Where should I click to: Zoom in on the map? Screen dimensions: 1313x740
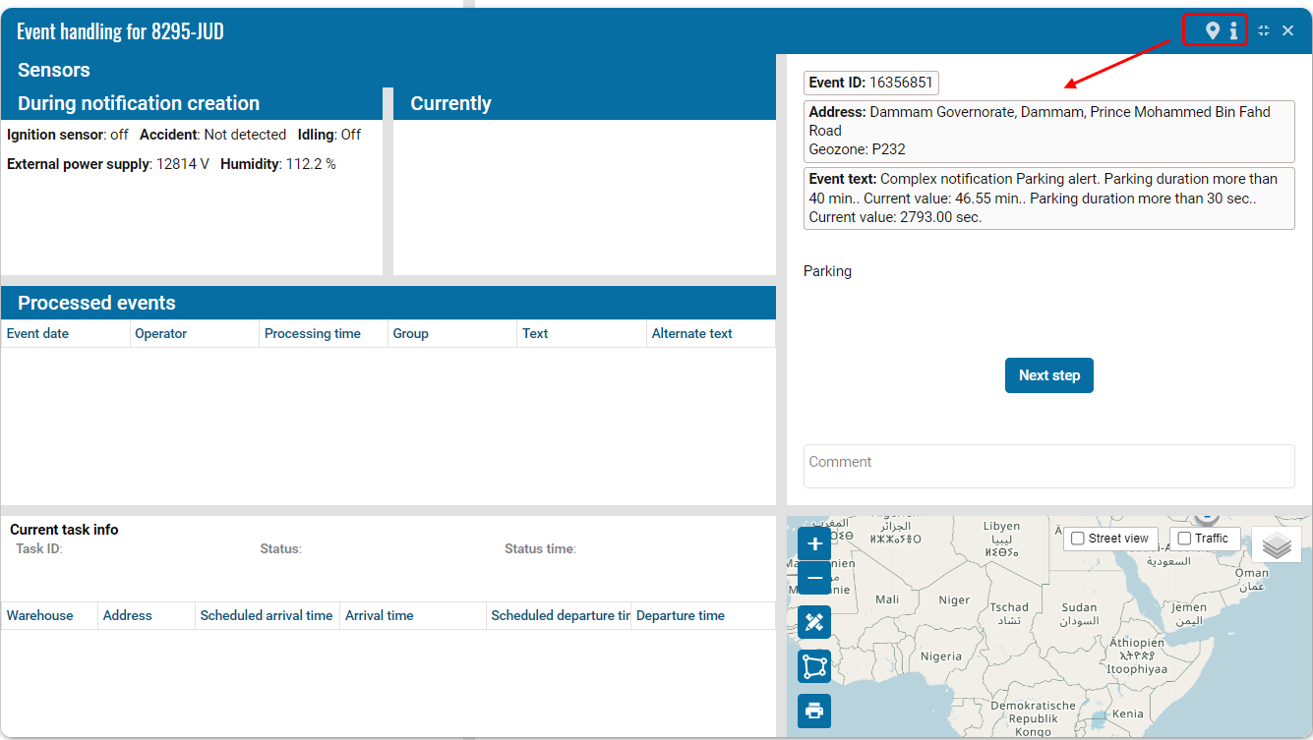click(814, 543)
